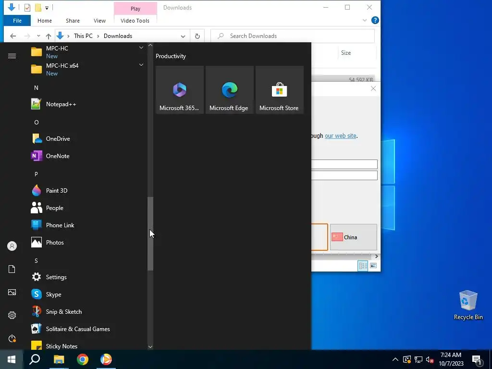The width and height of the screenshot is (492, 369).
Task: Click the Search Downloads field
Action: click(293, 36)
